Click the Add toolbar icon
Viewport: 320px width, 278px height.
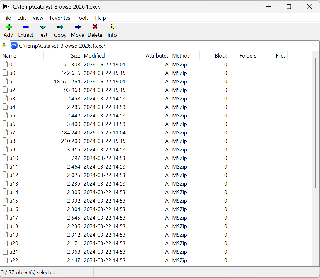pos(8,27)
